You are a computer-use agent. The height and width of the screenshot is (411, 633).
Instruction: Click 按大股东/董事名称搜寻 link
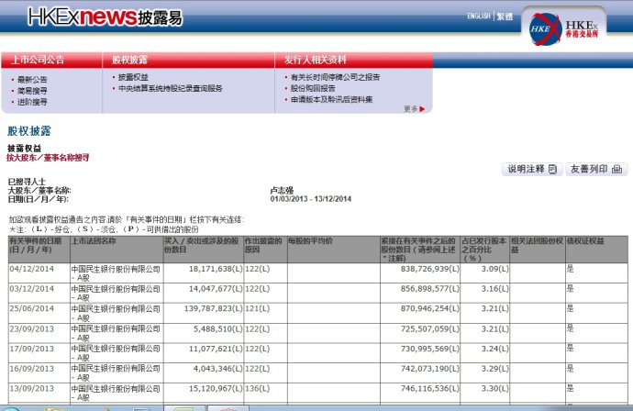pyautogui.click(x=48, y=158)
